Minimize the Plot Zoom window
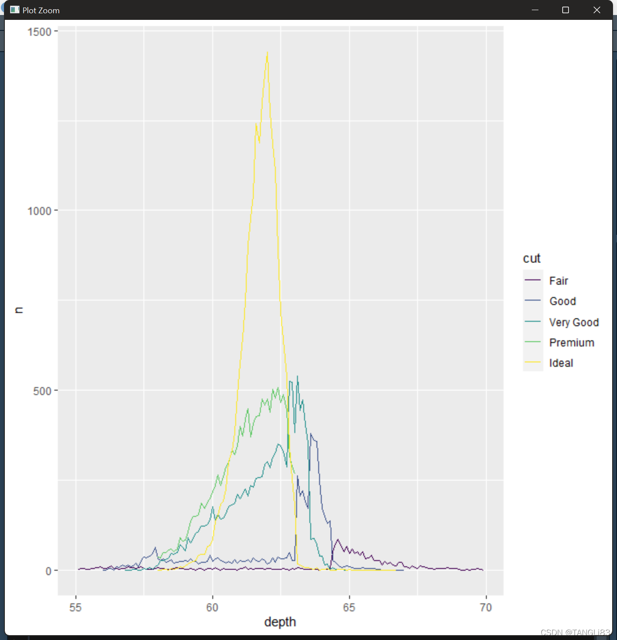The height and width of the screenshot is (640, 617). point(535,10)
